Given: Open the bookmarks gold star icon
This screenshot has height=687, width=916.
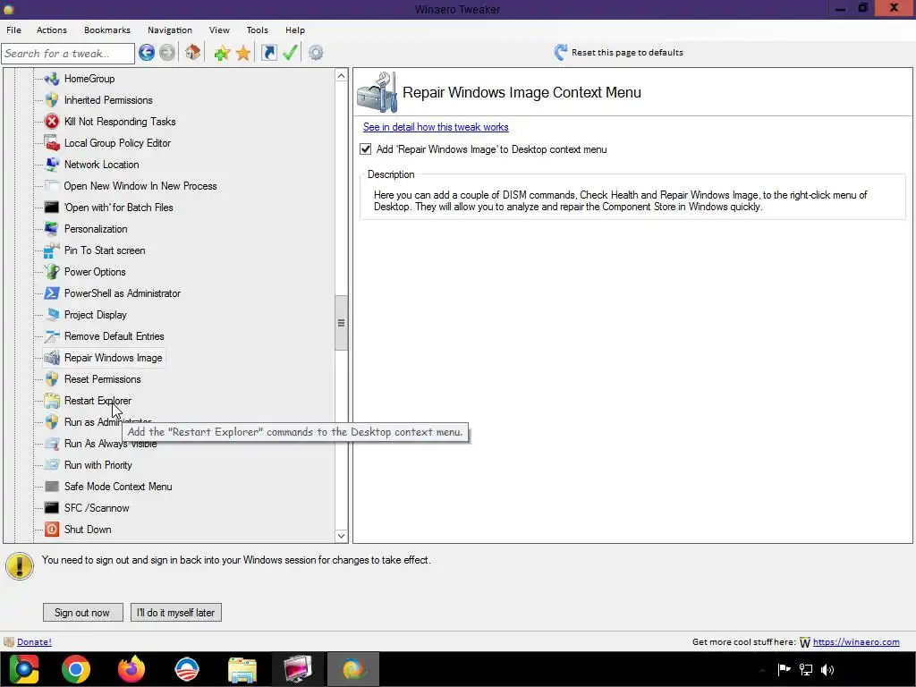Looking at the screenshot, I should click(x=243, y=53).
